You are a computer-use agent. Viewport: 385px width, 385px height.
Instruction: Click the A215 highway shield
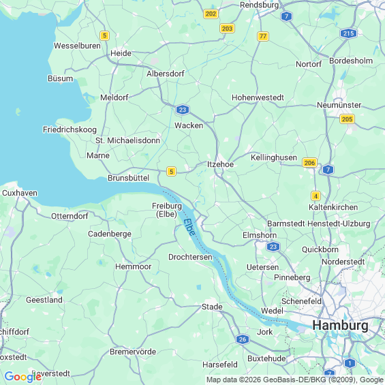coord(348,33)
